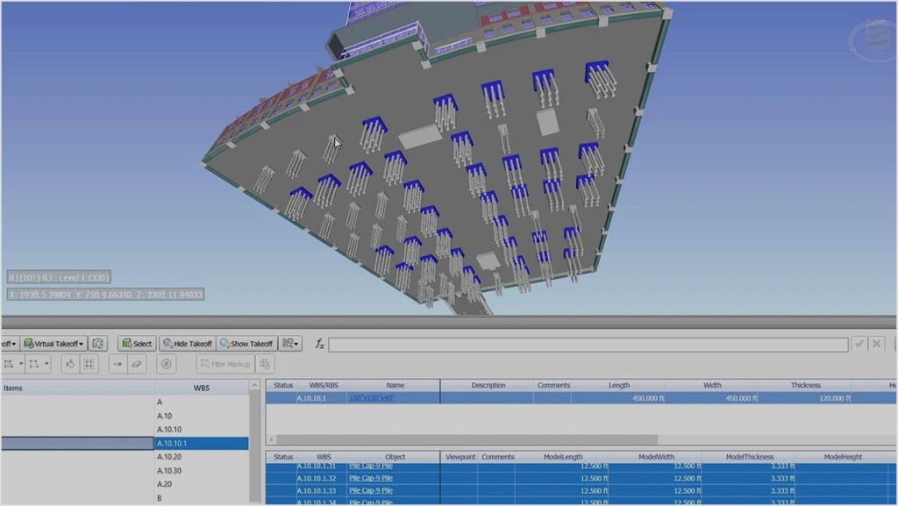Click the green checkmark confirm formula icon
This screenshot has height=506, width=898.
859,344
